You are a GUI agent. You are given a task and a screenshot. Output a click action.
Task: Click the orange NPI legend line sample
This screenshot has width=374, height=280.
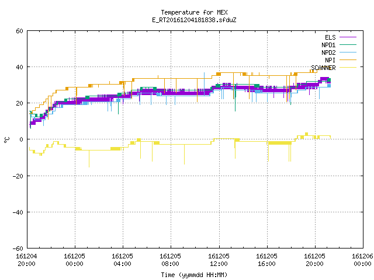[x=348, y=60]
